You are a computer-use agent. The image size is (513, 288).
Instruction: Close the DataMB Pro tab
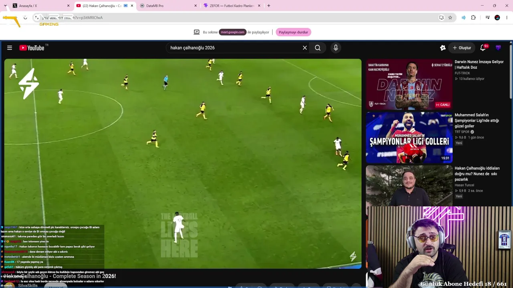point(196,6)
